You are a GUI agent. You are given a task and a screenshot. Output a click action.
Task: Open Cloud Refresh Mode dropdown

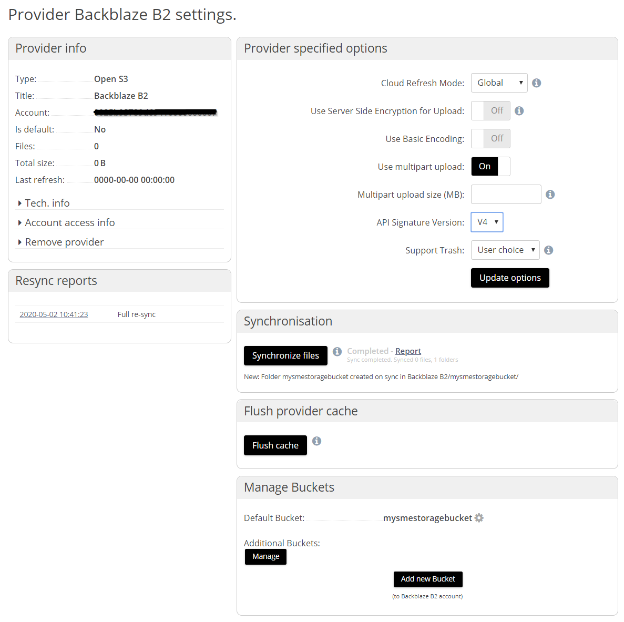(499, 83)
